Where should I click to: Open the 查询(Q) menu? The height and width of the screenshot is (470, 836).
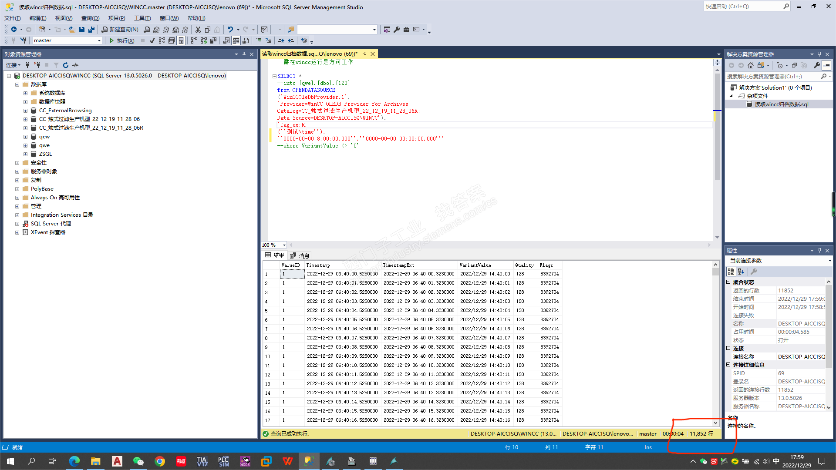tap(90, 18)
